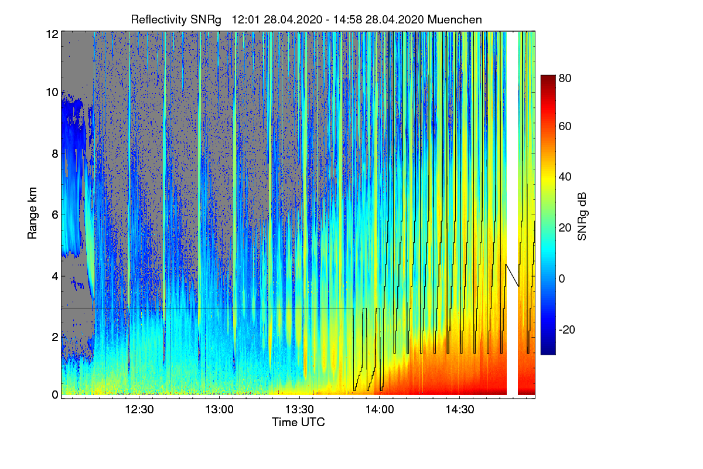Click the colorbar value 20
Screen dimensions: 703x469
564,227
